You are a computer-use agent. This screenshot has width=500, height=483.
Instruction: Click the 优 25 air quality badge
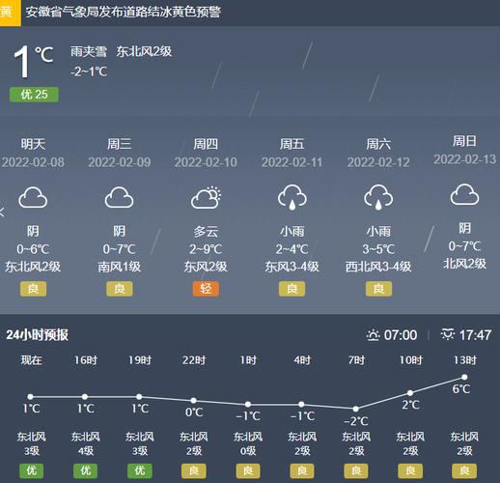[x=34, y=95]
